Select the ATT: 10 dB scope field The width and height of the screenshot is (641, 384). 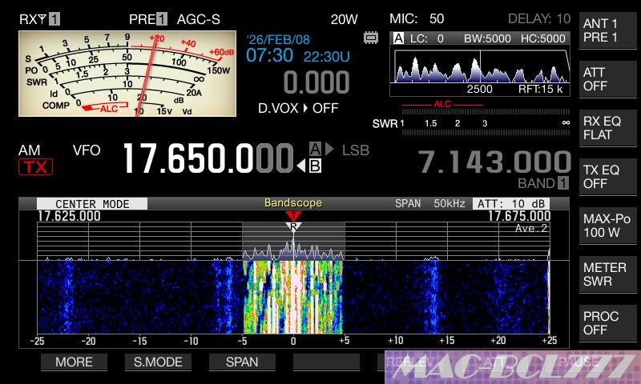[511, 204]
